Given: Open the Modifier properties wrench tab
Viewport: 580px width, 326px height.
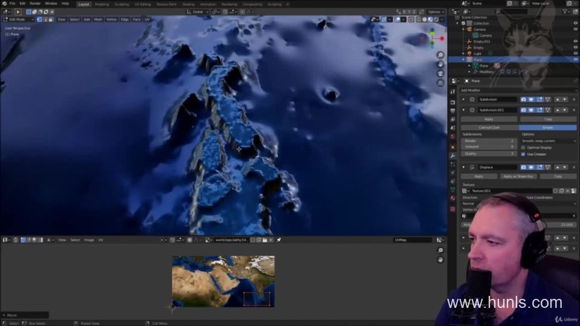Looking at the screenshot, I should pyautogui.click(x=453, y=156).
